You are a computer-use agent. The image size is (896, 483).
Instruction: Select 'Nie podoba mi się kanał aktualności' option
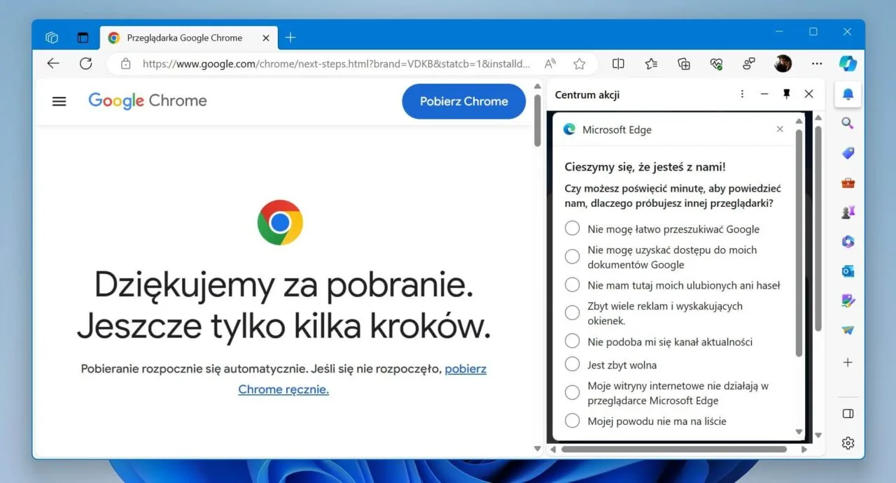(573, 341)
